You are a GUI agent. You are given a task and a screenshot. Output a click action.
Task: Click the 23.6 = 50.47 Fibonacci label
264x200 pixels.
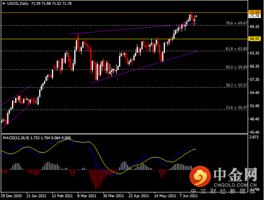[x=236, y=107]
